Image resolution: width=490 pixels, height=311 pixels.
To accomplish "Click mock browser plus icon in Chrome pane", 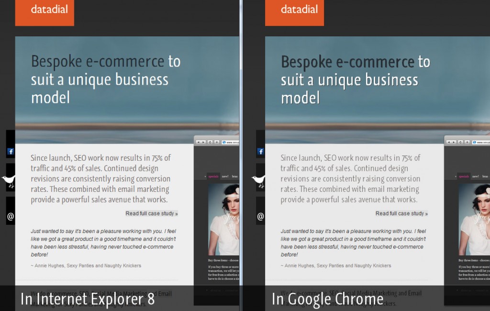I will click(x=467, y=142).
